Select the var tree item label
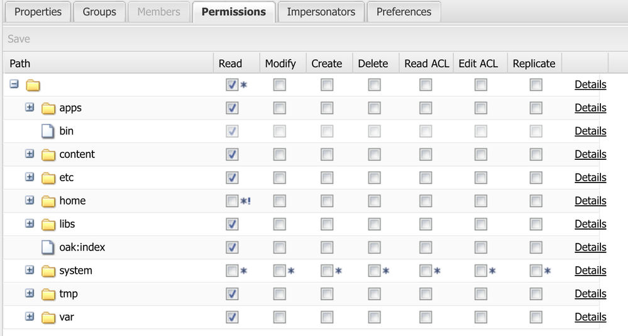The image size is (628, 336). pyautogui.click(x=67, y=317)
